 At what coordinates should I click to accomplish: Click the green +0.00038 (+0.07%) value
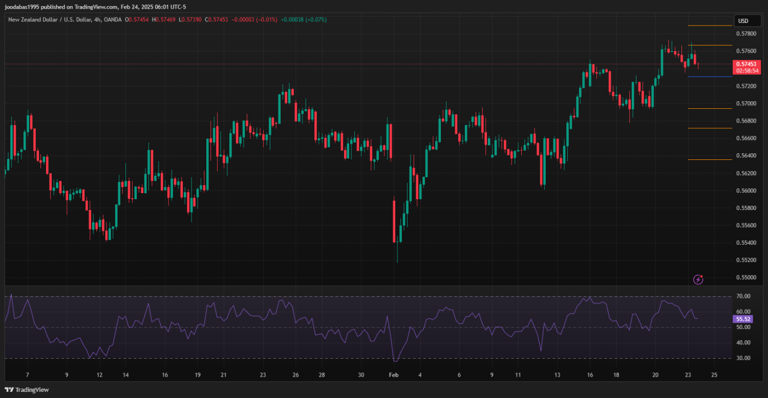[x=304, y=20]
